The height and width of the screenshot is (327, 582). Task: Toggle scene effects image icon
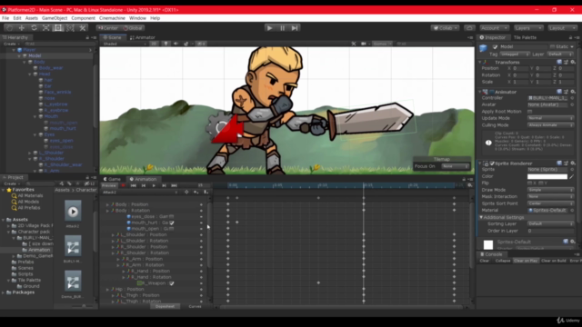[x=186, y=44]
